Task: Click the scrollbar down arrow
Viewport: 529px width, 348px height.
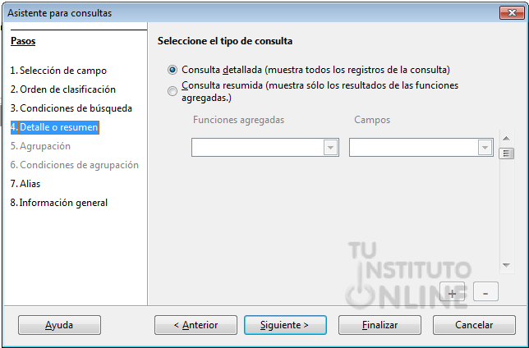Action: click(x=506, y=265)
